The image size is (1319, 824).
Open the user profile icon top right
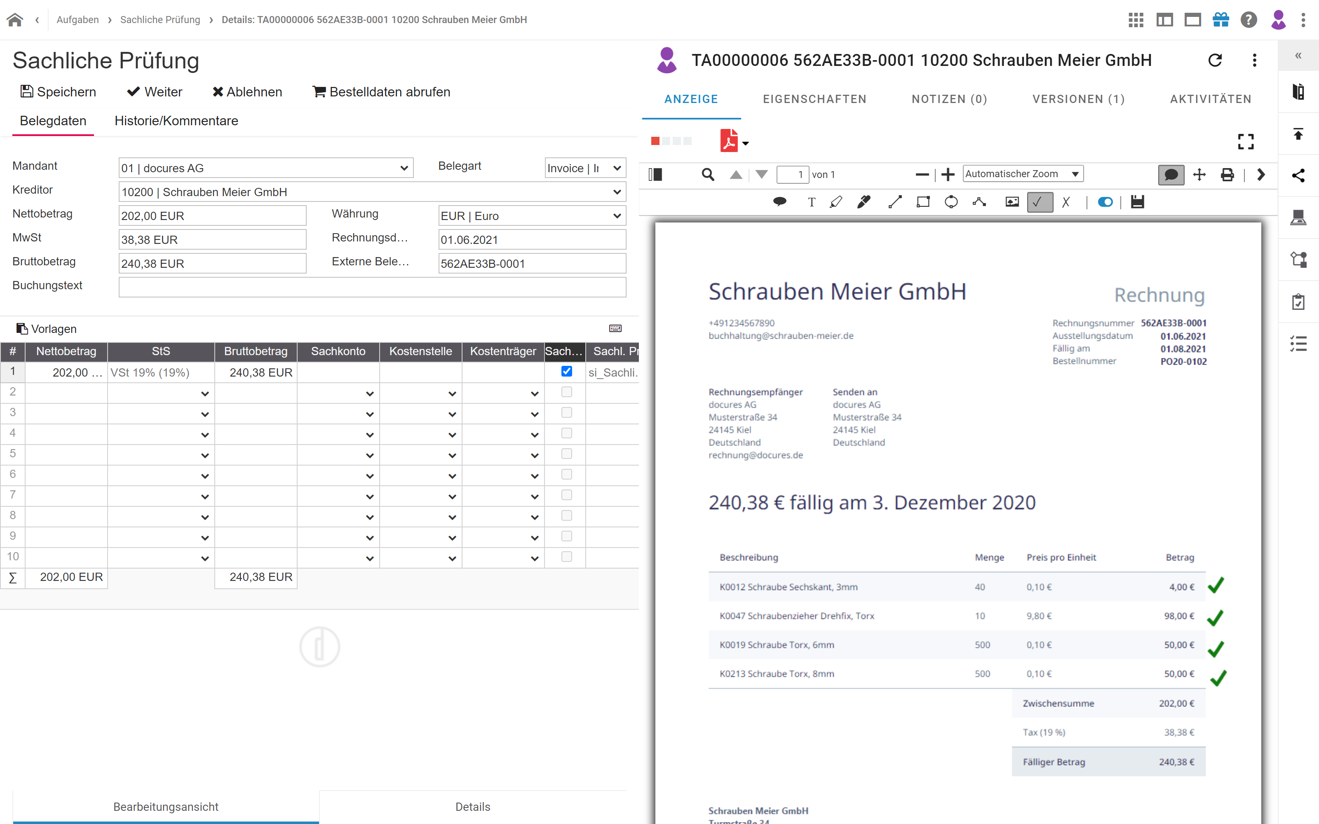[1278, 20]
